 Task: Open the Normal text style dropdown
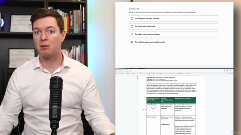coord(128,73)
